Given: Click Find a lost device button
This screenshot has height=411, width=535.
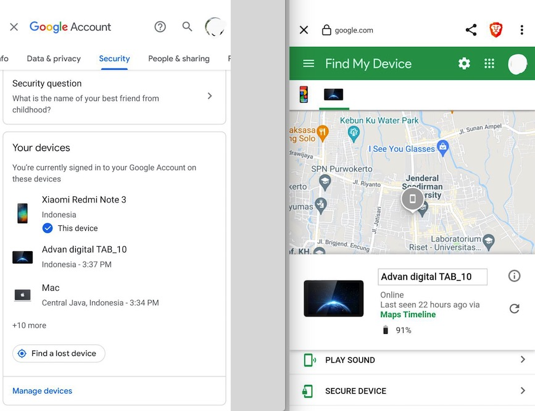Looking at the screenshot, I should click(59, 354).
